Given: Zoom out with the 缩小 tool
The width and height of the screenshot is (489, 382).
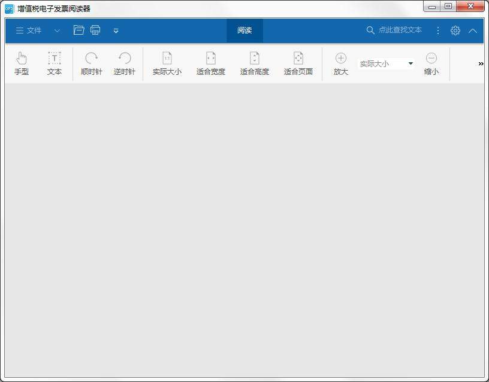Looking at the screenshot, I should [x=431, y=63].
